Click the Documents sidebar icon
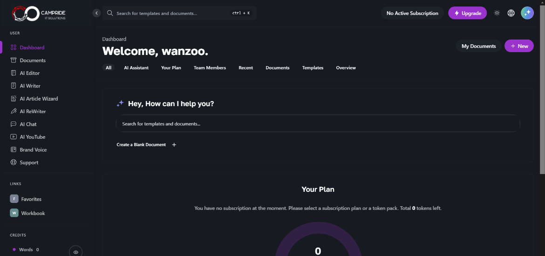Image resolution: width=545 pixels, height=256 pixels. (x=14, y=61)
